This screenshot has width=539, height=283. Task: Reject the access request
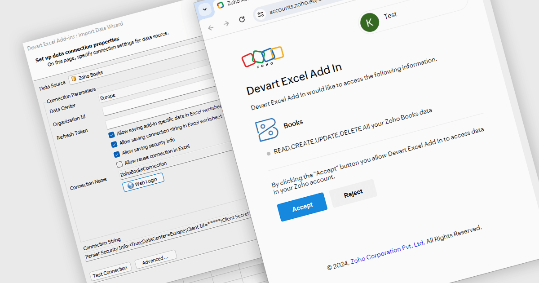(353, 194)
